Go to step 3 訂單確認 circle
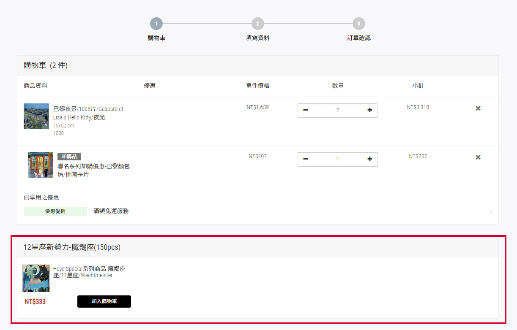The height and width of the screenshot is (330, 517). click(x=358, y=24)
